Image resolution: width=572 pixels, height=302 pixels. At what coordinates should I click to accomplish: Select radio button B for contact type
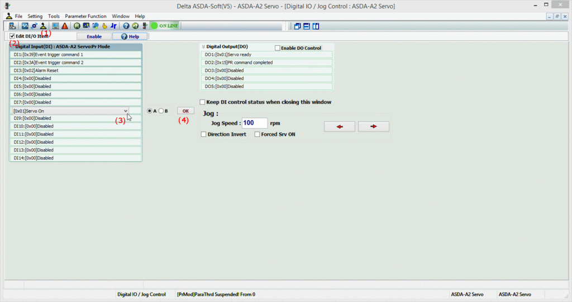point(161,111)
